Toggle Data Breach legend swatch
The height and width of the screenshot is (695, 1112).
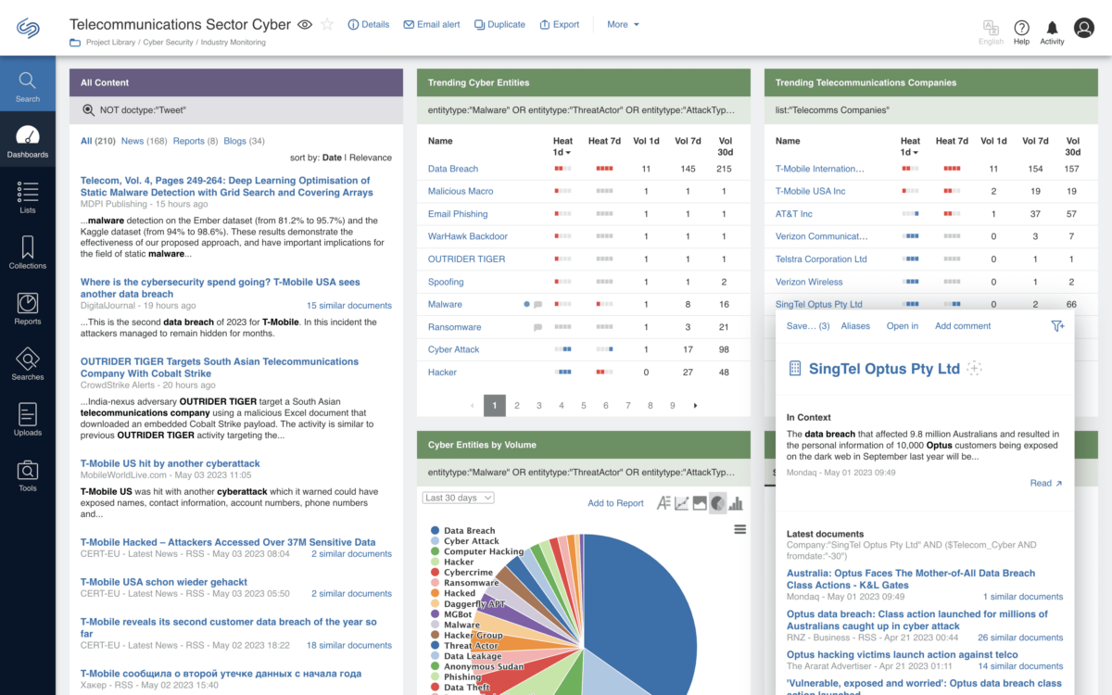(435, 531)
